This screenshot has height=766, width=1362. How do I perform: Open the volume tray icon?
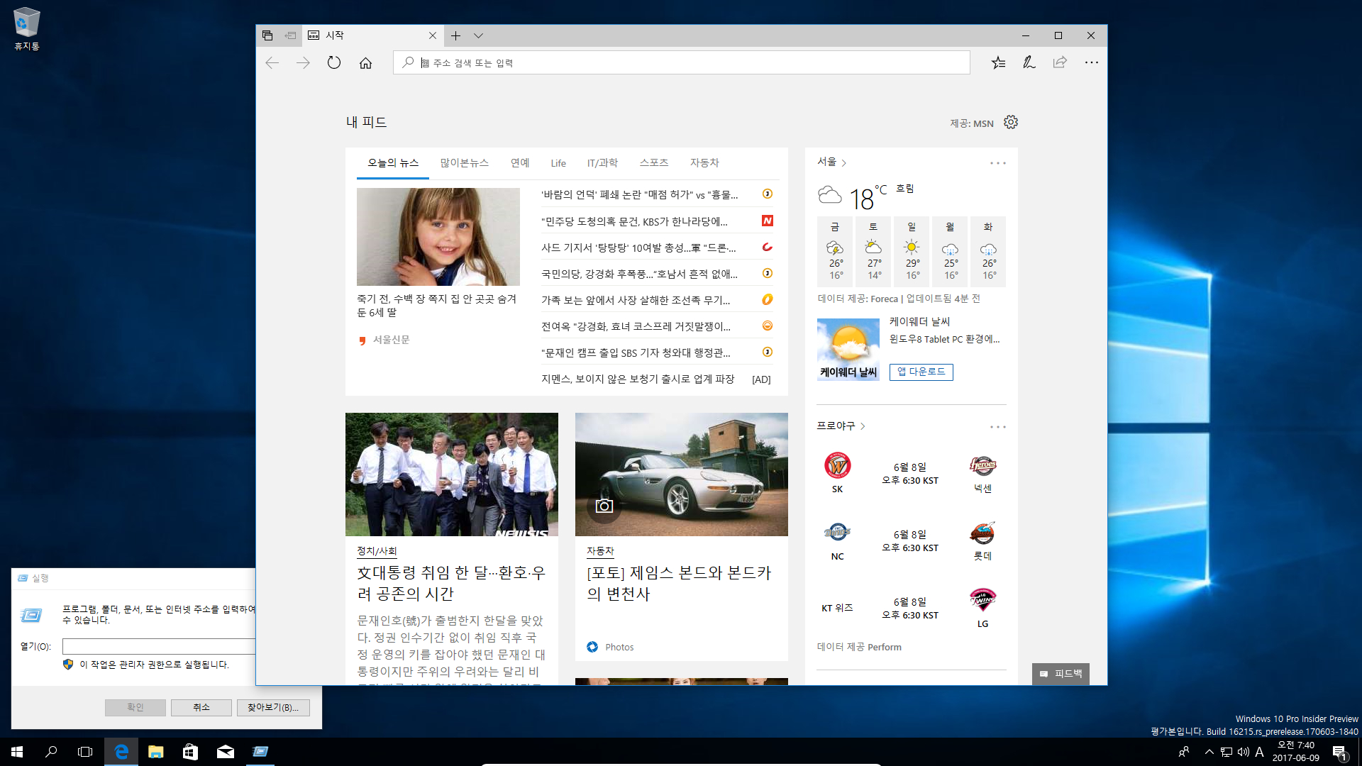pyautogui.click(x=1244, y=752)
